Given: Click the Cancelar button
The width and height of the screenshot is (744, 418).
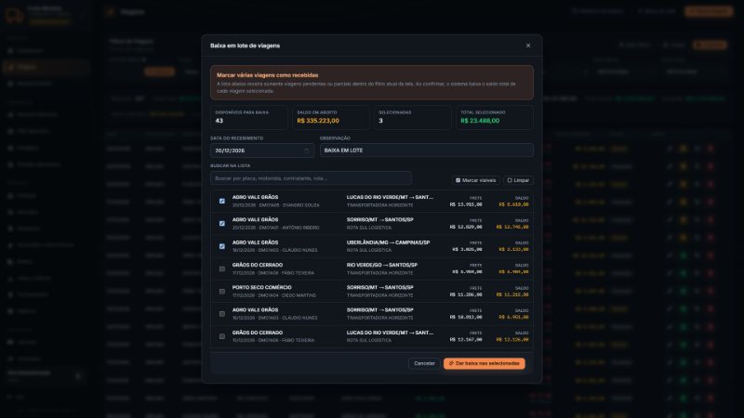Looking at the screenshot, I should click(x=424, y=363).
